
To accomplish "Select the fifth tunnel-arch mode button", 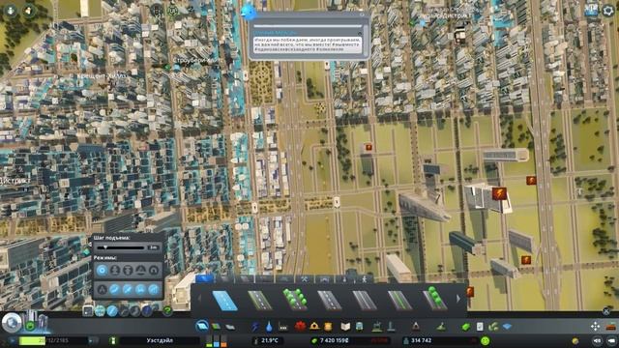I will [x=154, y=271].
